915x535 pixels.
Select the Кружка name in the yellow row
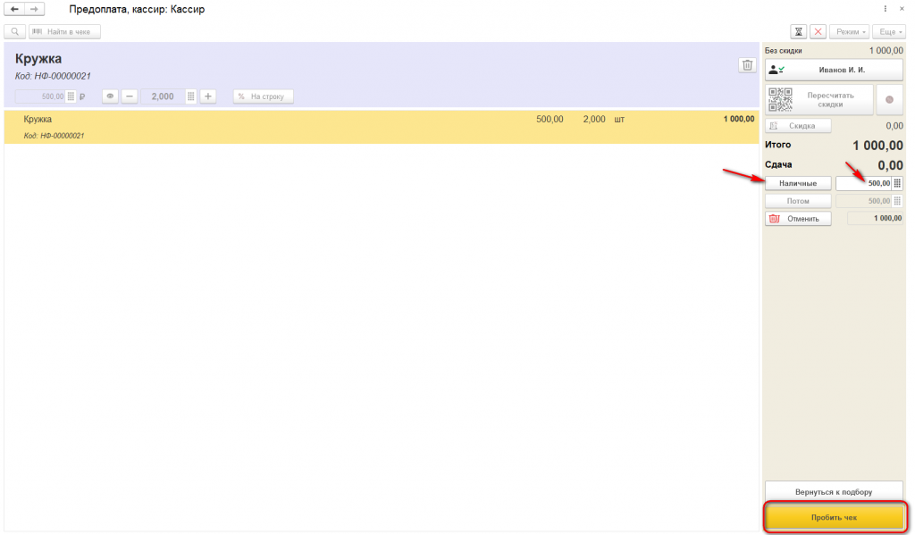click(x=38, y=119)
